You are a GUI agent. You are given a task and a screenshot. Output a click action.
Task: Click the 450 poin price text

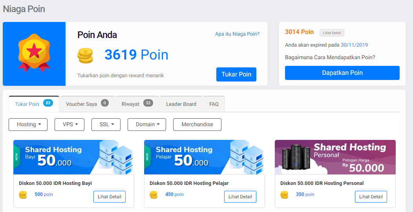click(x=174, y=194)
